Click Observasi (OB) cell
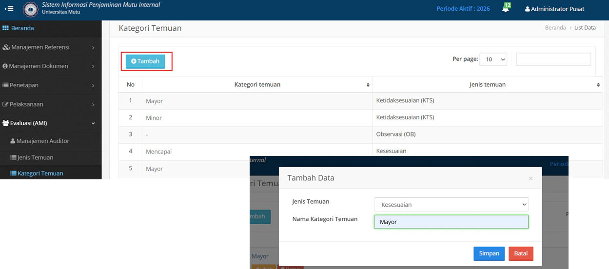Viewport: 609px width, 269px height. pyautogui.click(x=488, y=134)
